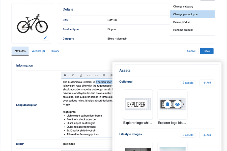Preview the Explorer logo black asset
Image resolution: width=227 pixels, height=151 pixels.
178,104
